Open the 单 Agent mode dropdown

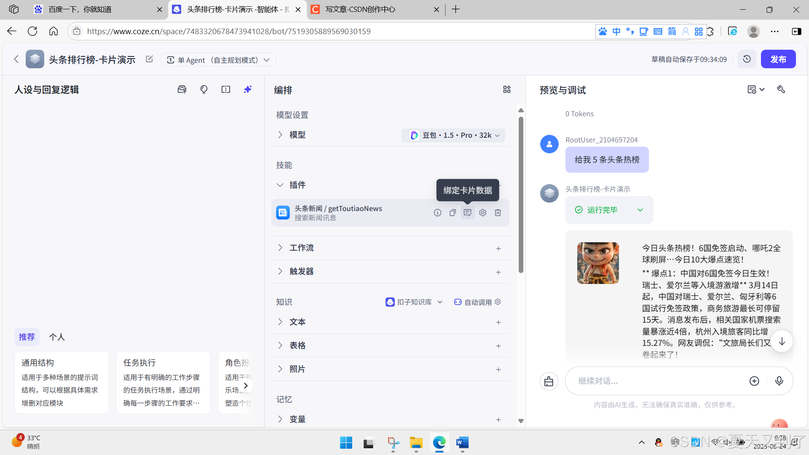click(218, 60)
